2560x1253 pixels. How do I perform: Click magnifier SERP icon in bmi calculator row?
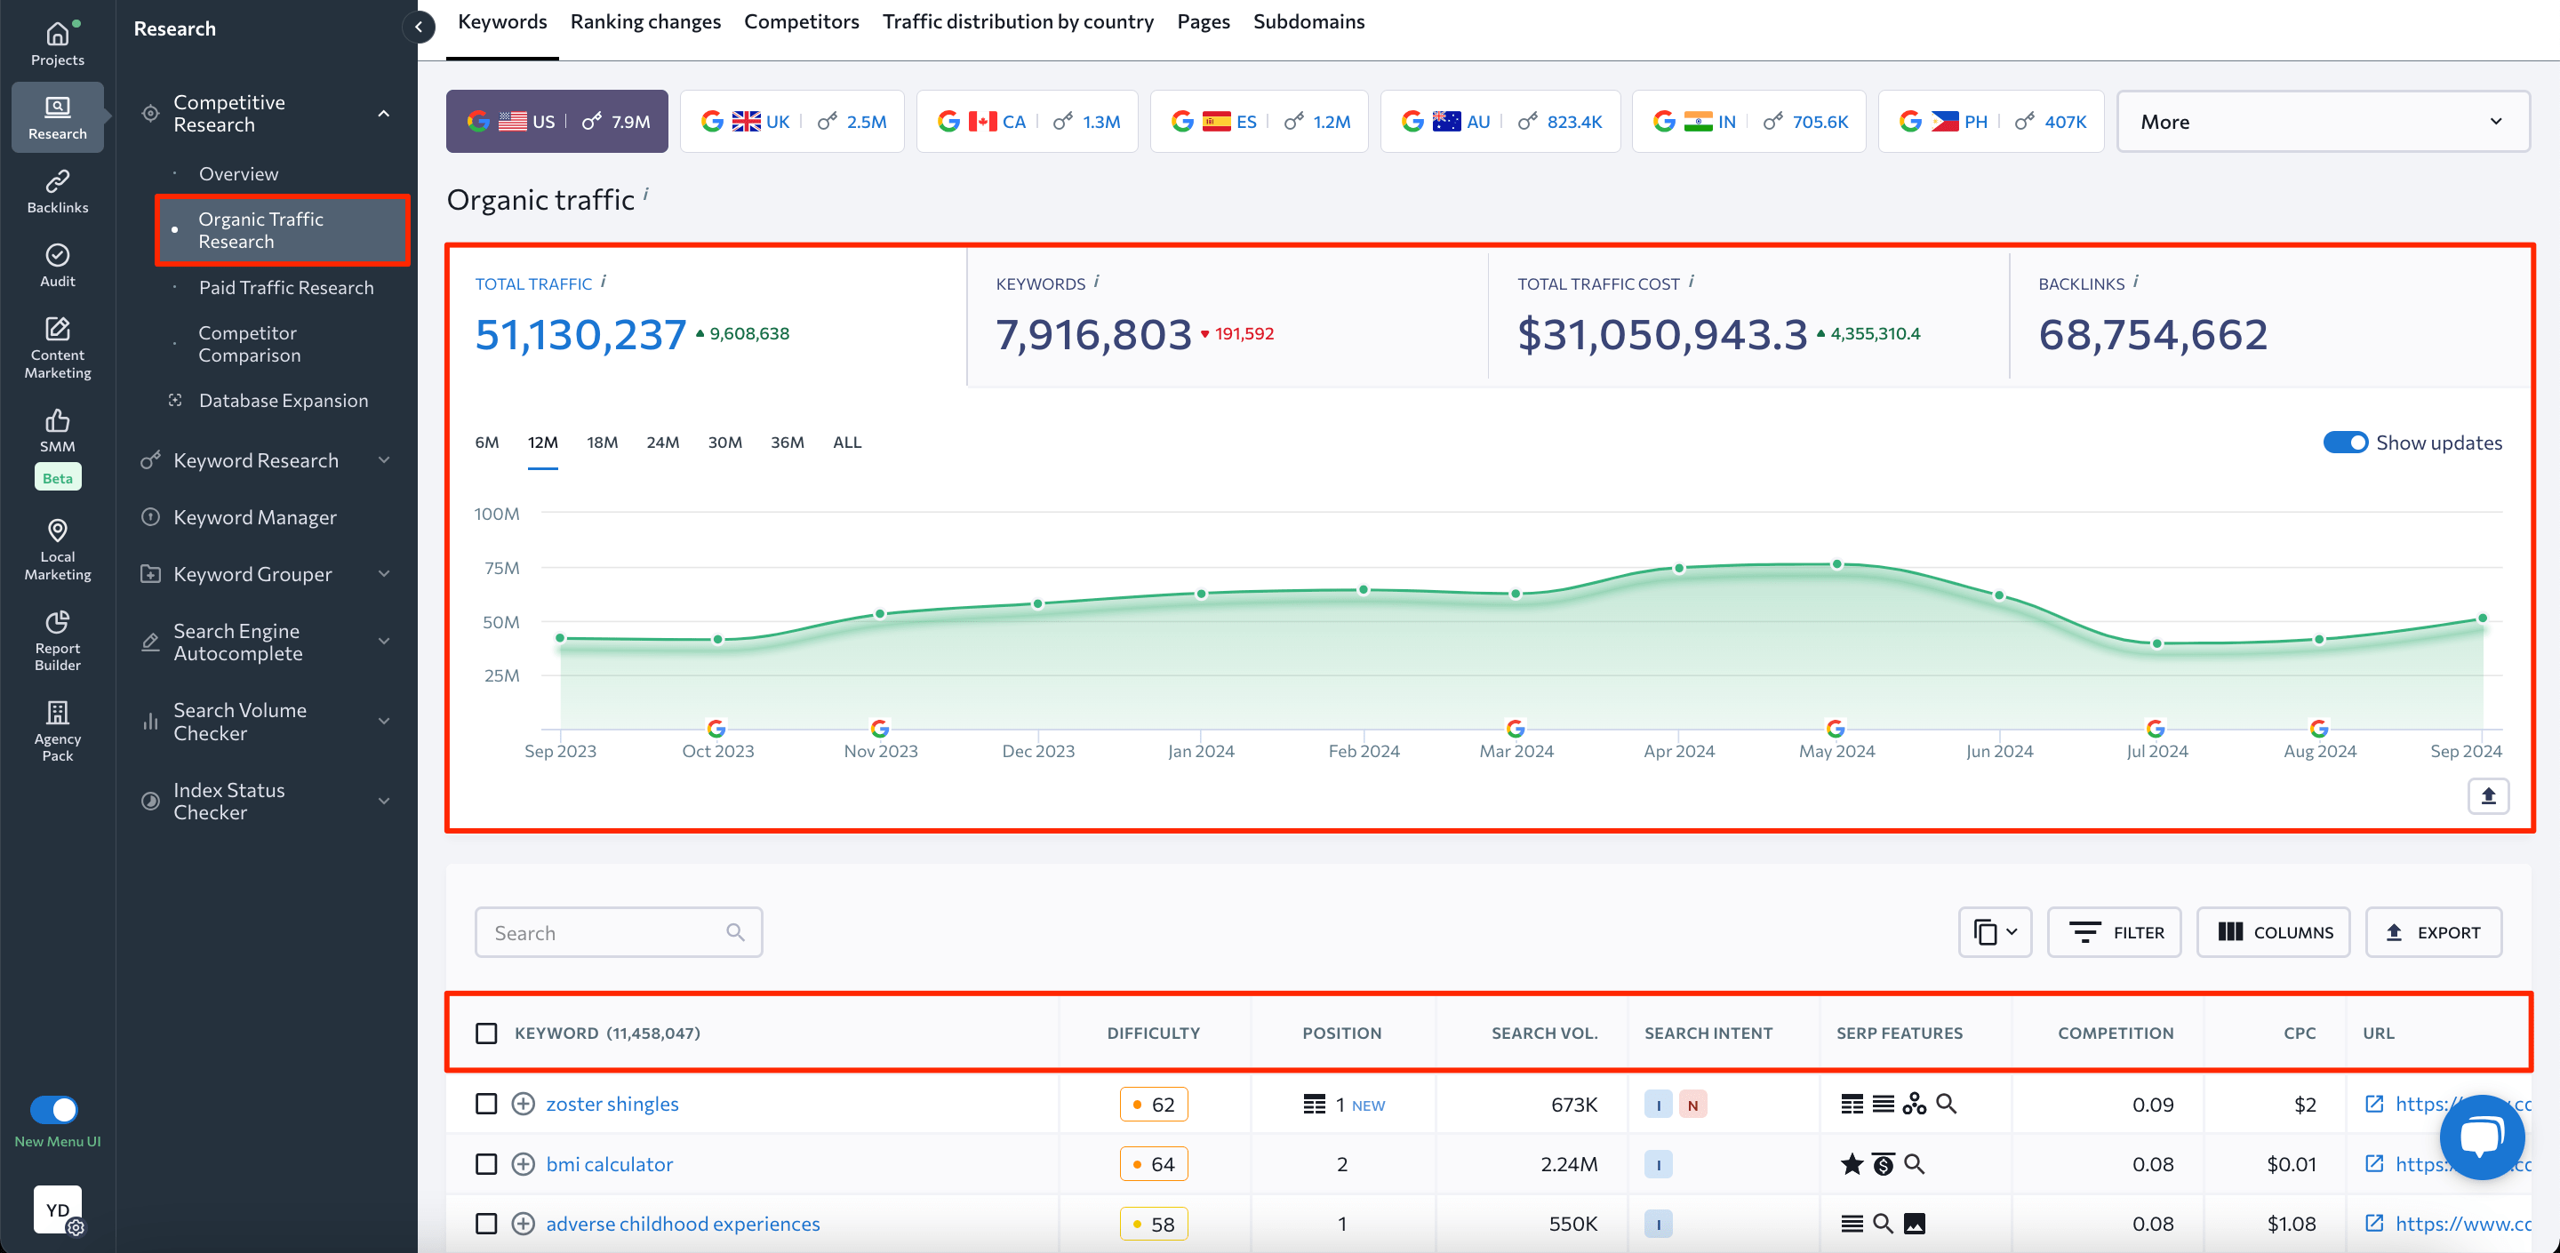[x=1914, y=1163]
